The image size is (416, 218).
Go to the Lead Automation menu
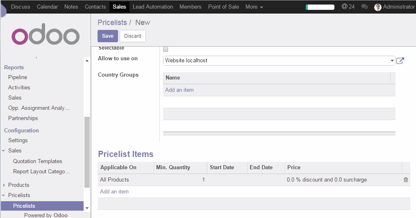click(152, 7)
